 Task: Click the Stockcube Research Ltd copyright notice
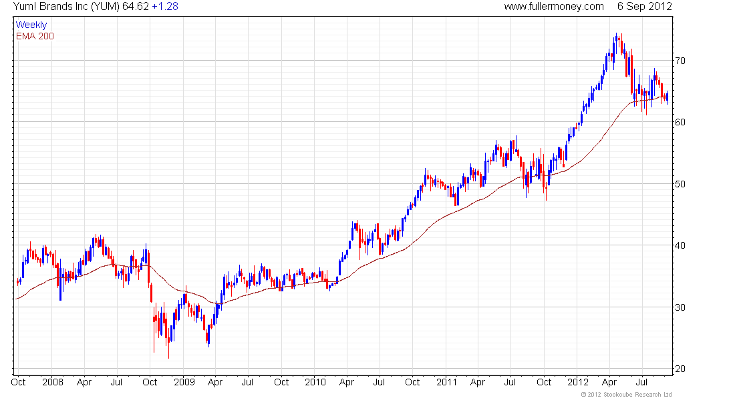tap(626, 395)
